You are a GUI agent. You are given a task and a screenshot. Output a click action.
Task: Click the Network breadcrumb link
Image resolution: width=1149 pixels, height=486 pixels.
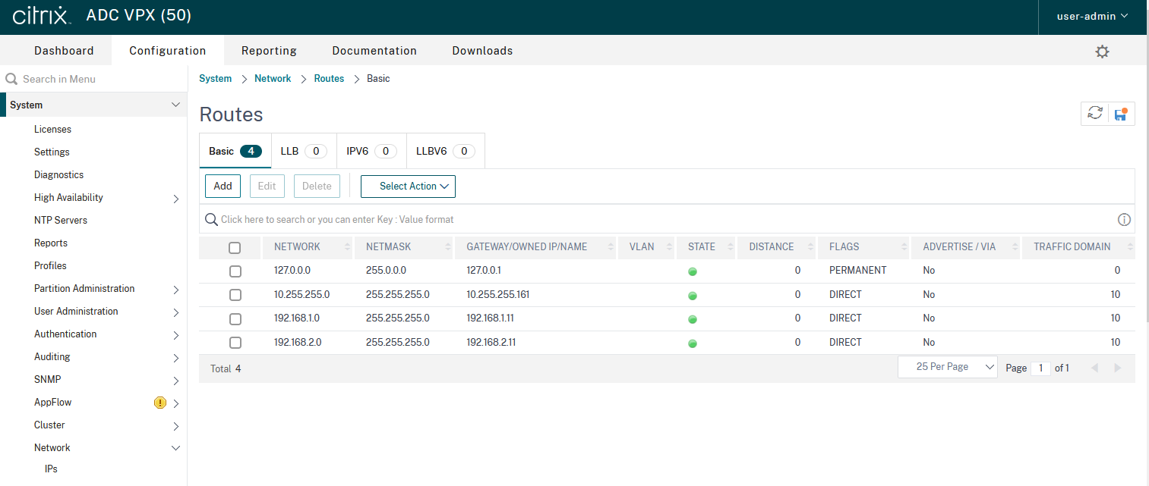(x=273, y=79)
